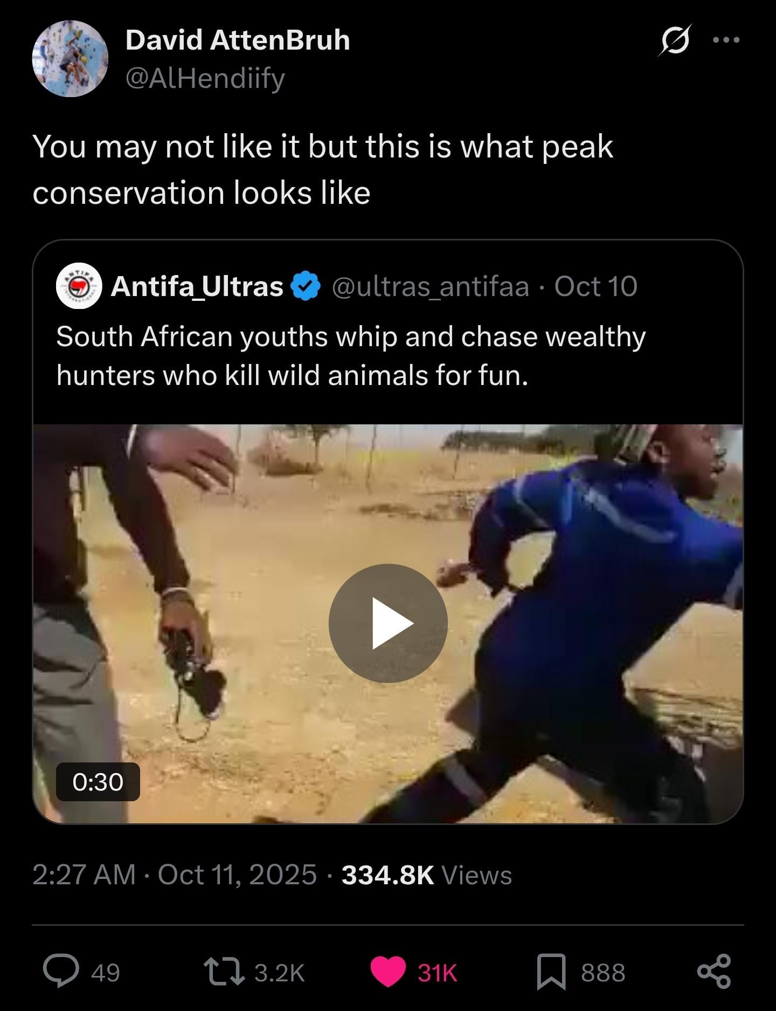The width and height of the screenshot is (776, 1011).
Task: Go to the @AlHendiify handle
Action: 205,79
